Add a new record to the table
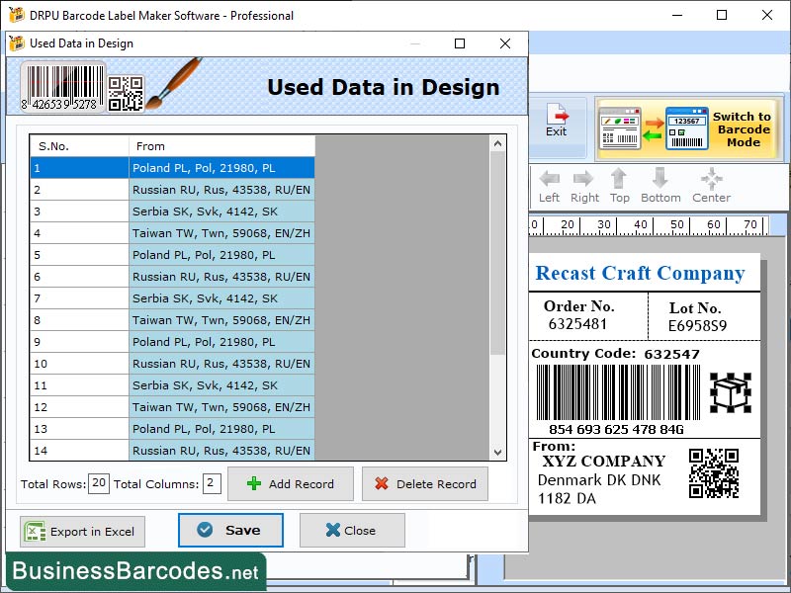This screenshot has width=791, height=593. [x=290, y=483]
